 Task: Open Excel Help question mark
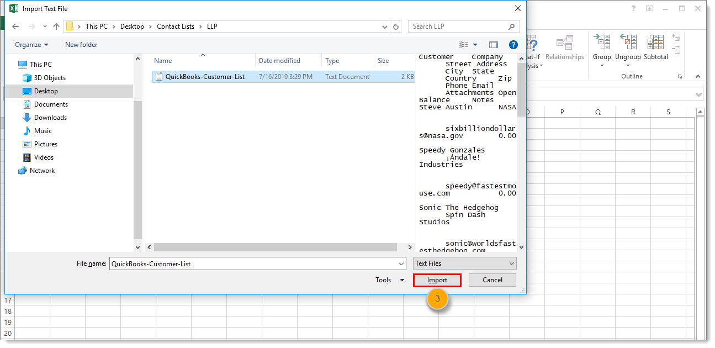(634, 8)
